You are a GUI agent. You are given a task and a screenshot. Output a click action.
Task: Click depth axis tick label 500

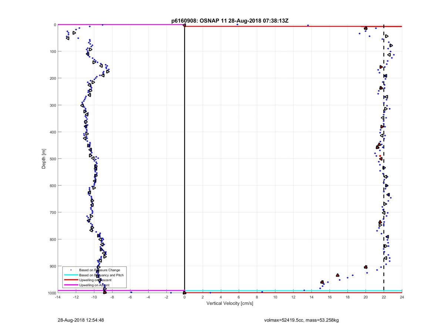click(52, 159)
